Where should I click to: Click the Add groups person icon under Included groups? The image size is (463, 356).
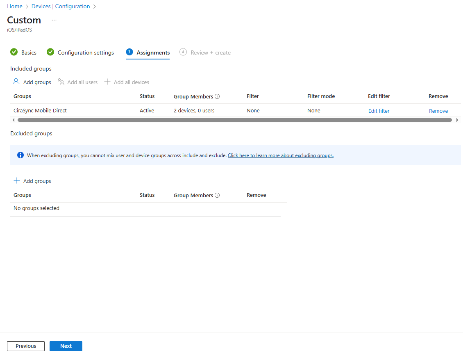pos(16,82)
